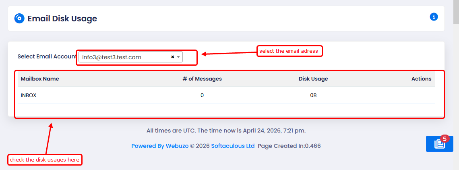Image resolution: width=459 pixels, height=170 pixels.
Task: Click the Mailbox Name column header
Action: click(x=40, y=79)
